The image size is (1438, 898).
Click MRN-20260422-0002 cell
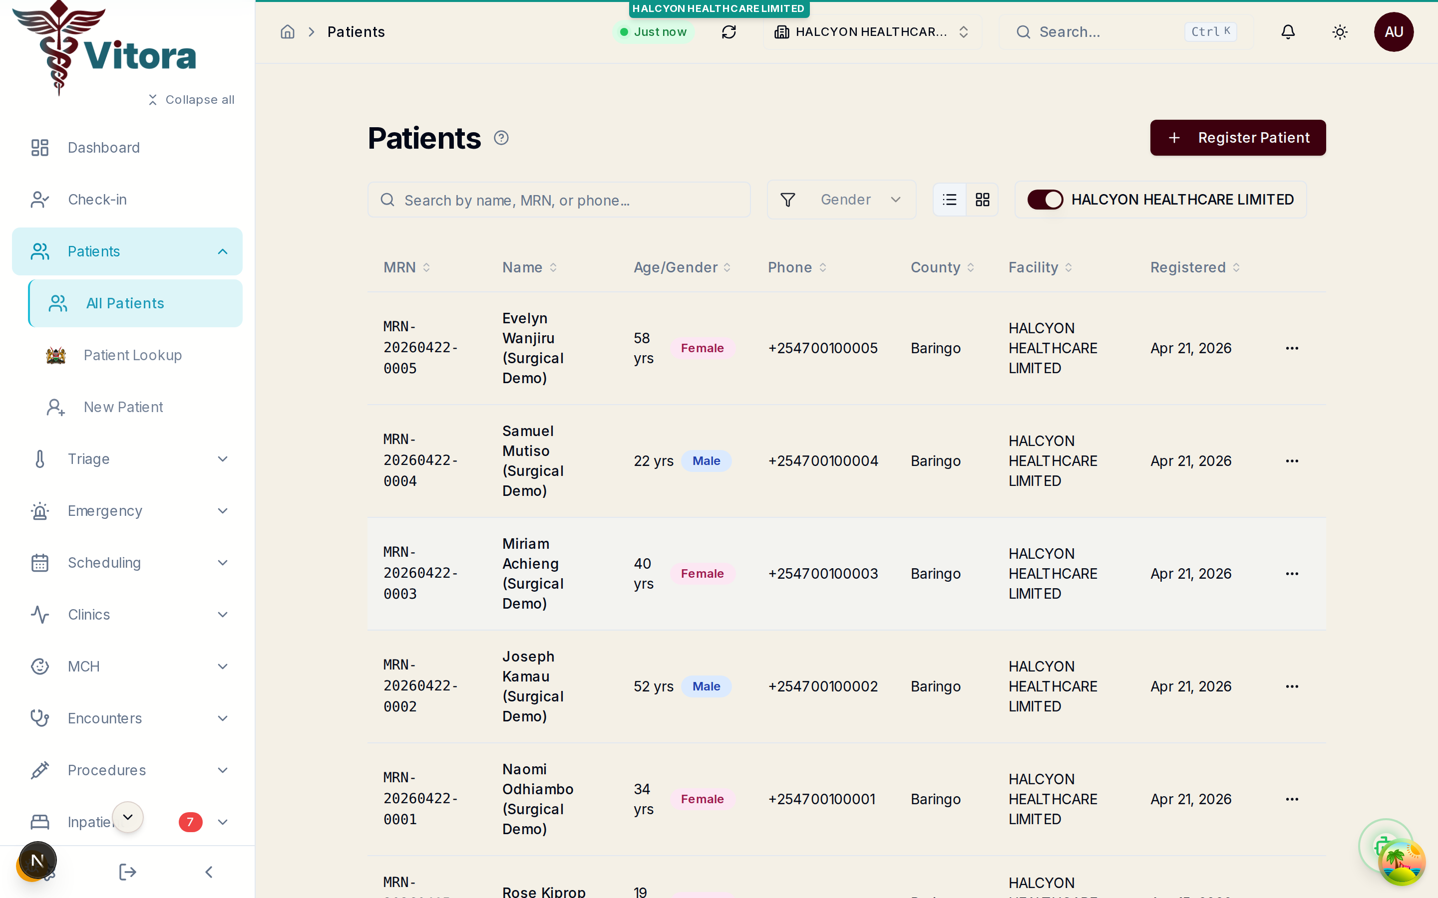pyautogui.click(x=421, y=686)
